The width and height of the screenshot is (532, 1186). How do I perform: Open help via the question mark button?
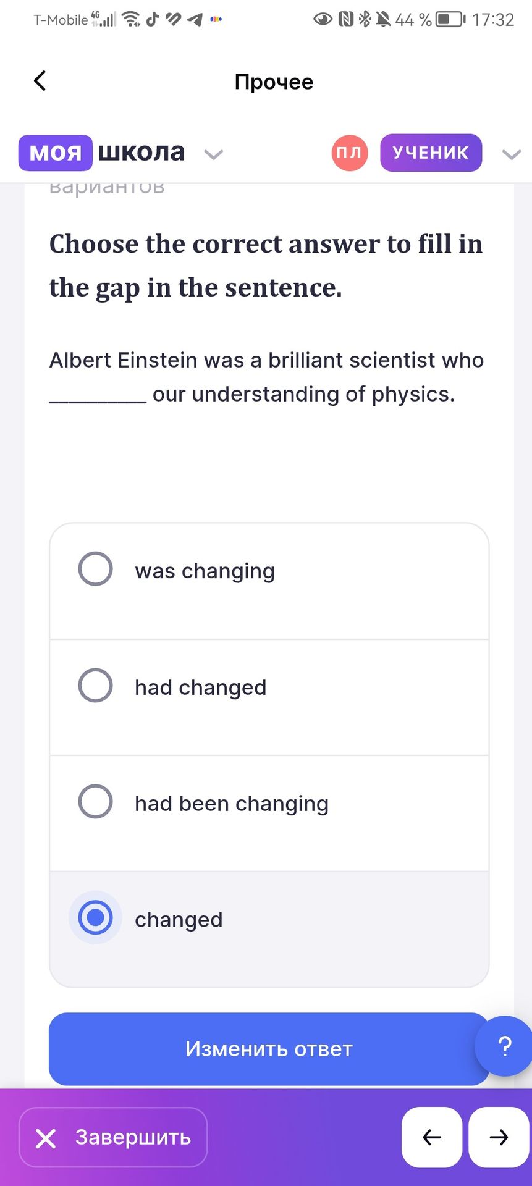[x=504, y=1046]
